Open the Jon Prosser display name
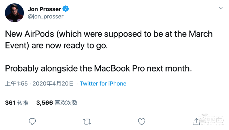The image size is (229, 130). [45, 9]
